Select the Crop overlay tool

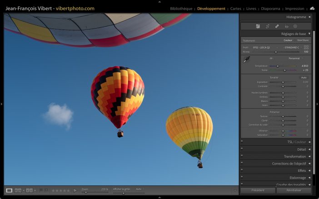coord(267,26)
